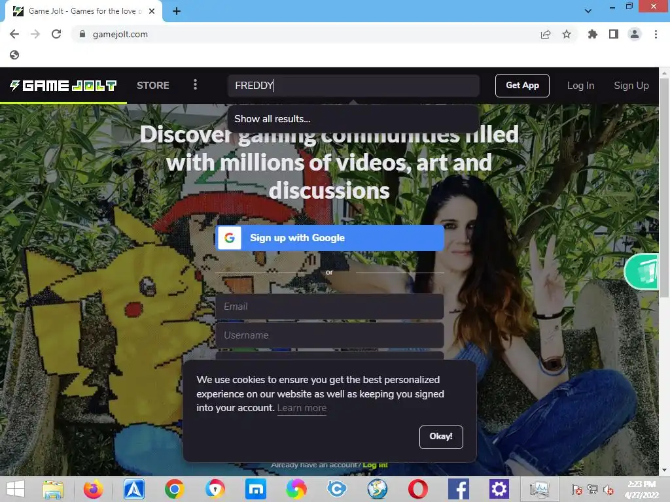Click the Username input field

(x=330, y=335)
